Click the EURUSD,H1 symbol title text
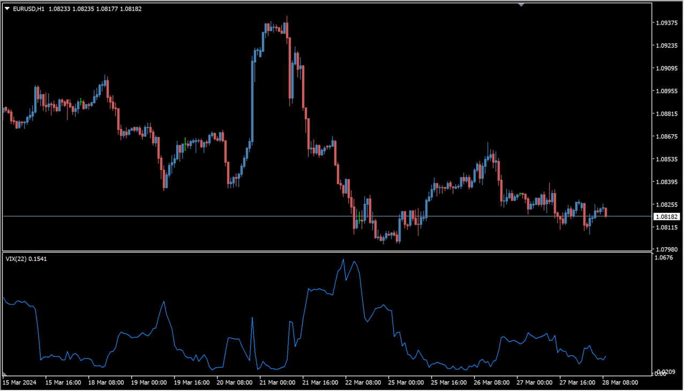This screenshot has width=684, height=391. pos(29,9)
